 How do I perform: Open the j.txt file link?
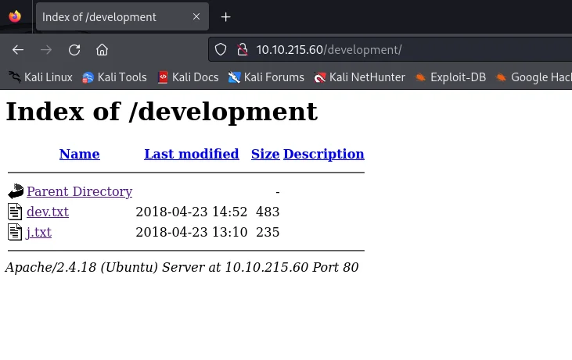(39, 232)
